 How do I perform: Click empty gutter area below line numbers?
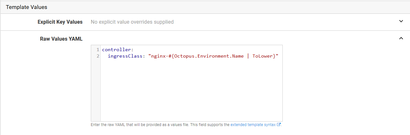(96, 93)
